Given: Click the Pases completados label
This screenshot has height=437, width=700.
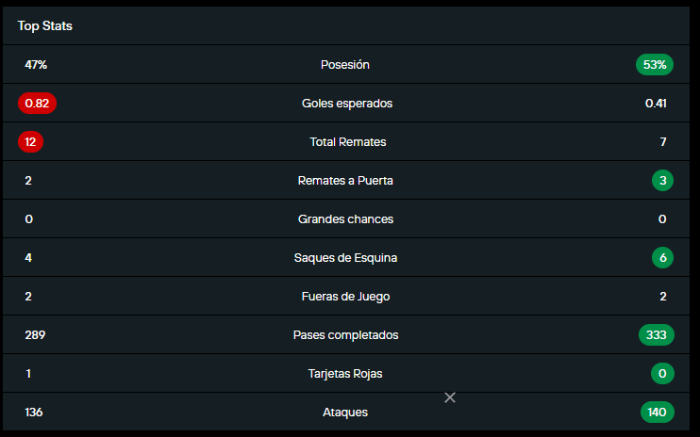Looking at the screenshot, I should pyautogui.click(x=345, y=335).
